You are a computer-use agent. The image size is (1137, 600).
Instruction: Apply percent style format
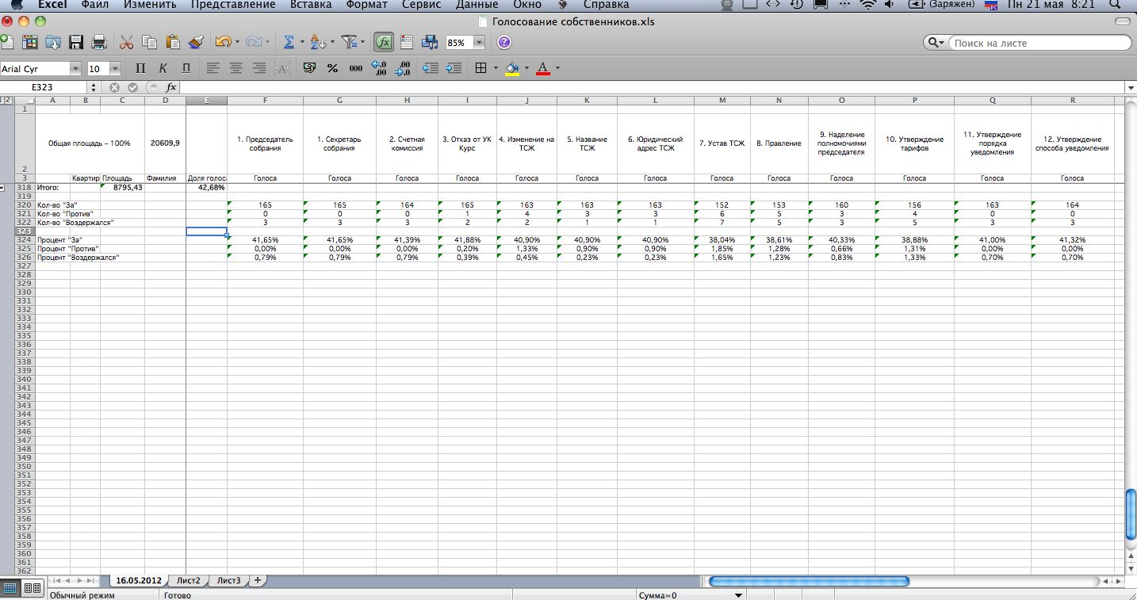click(x=333, y=68)
